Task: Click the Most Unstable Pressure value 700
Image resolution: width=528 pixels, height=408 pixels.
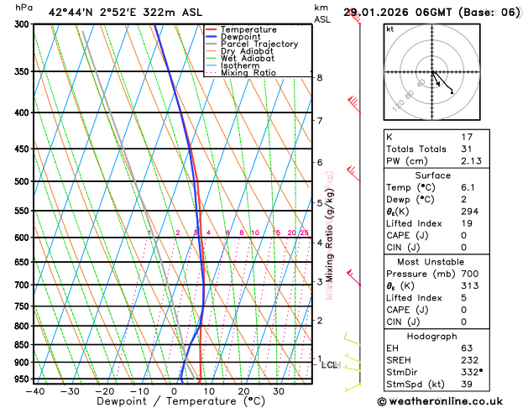Action: pos(470,274)
